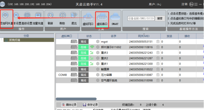Click the 设备名称/IMEI/ICCID search field
The width and height of the screenshot is (204, 110).
coord(141,18)
